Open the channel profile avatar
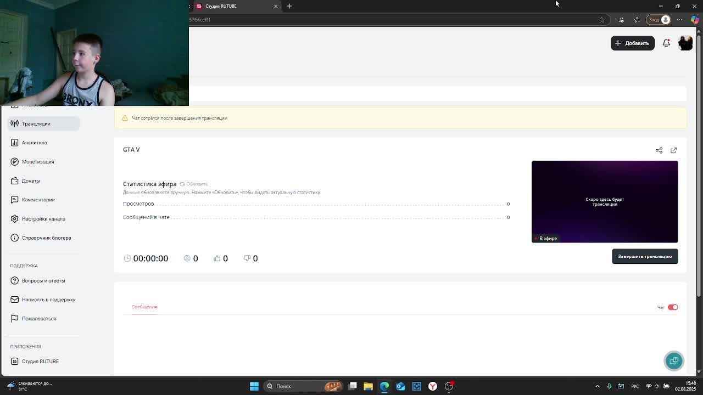703x395 pixels. click(685, 43)
